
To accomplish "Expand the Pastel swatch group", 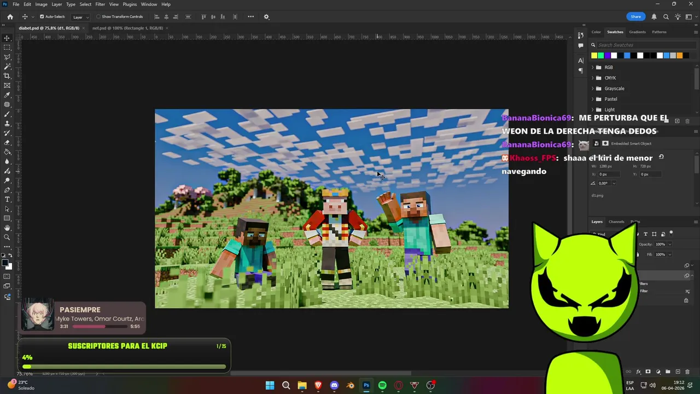I will tap(592, 99).
